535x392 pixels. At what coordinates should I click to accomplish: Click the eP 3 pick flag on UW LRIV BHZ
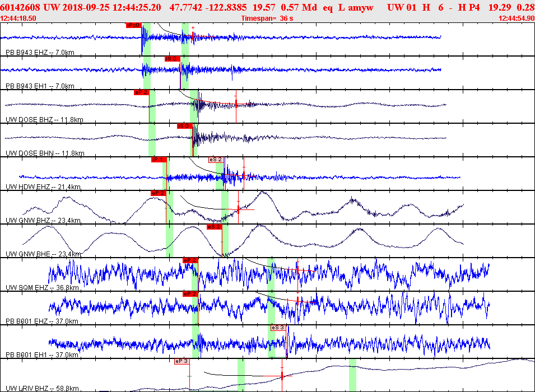[x=182, y=361]
